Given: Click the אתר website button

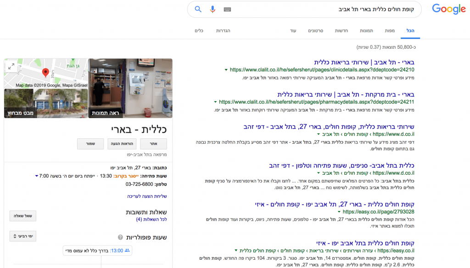Looking at the screenshot, I should [153, 144].
